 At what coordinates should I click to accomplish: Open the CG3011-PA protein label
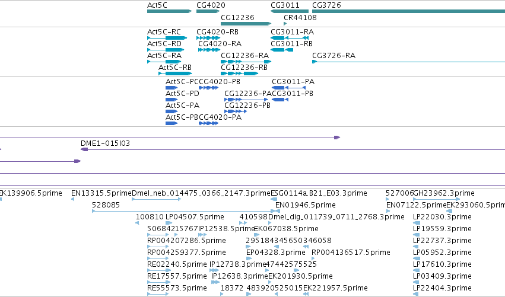(x=293, y=82)
